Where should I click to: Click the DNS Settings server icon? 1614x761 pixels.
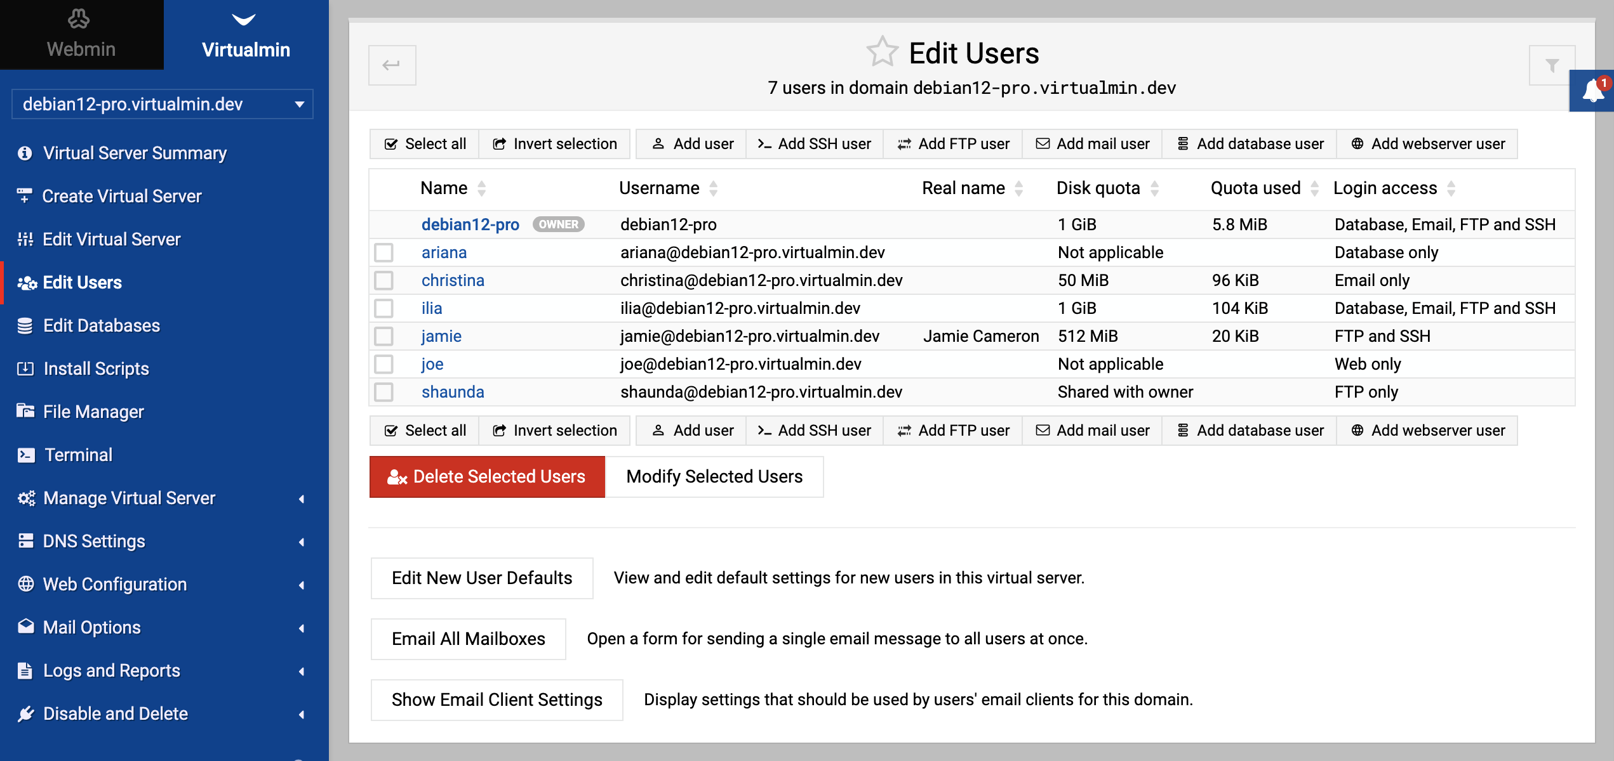(x=25, y=541)
